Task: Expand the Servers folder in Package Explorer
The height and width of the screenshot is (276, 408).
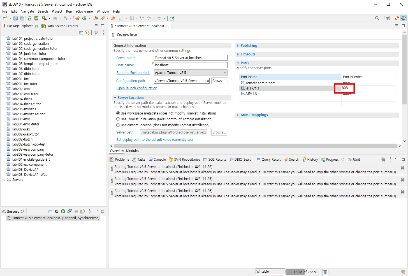Action: click(4, 180)
